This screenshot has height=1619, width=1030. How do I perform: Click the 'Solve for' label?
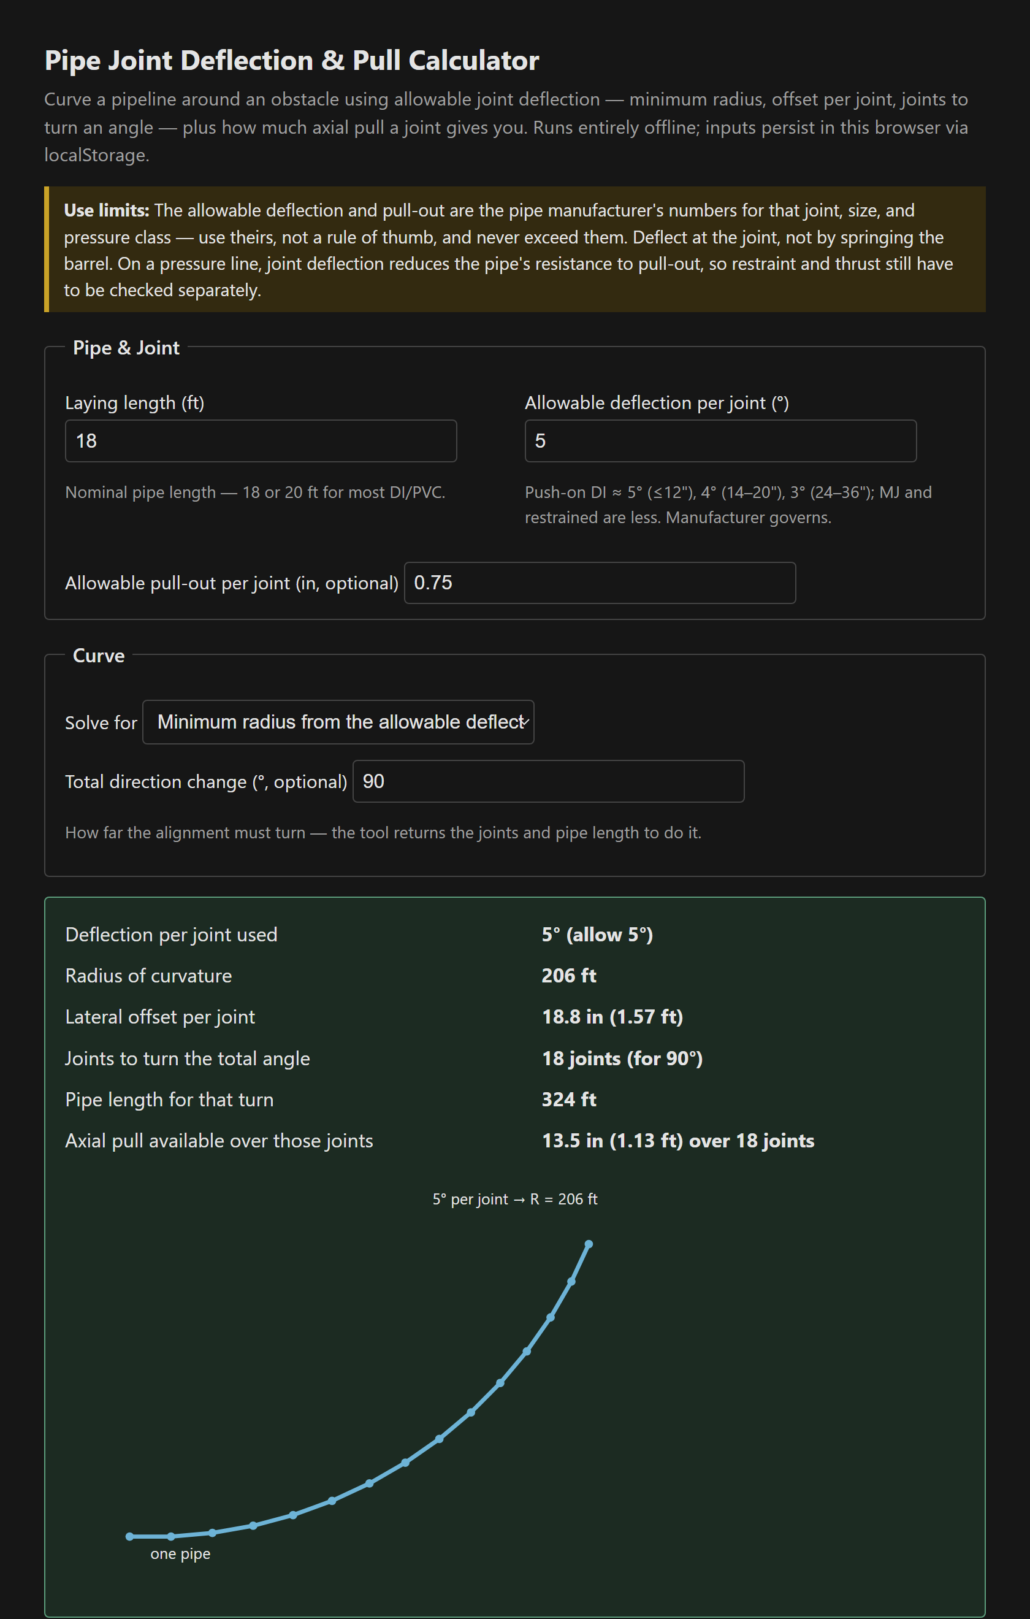[x=101, y=723]
